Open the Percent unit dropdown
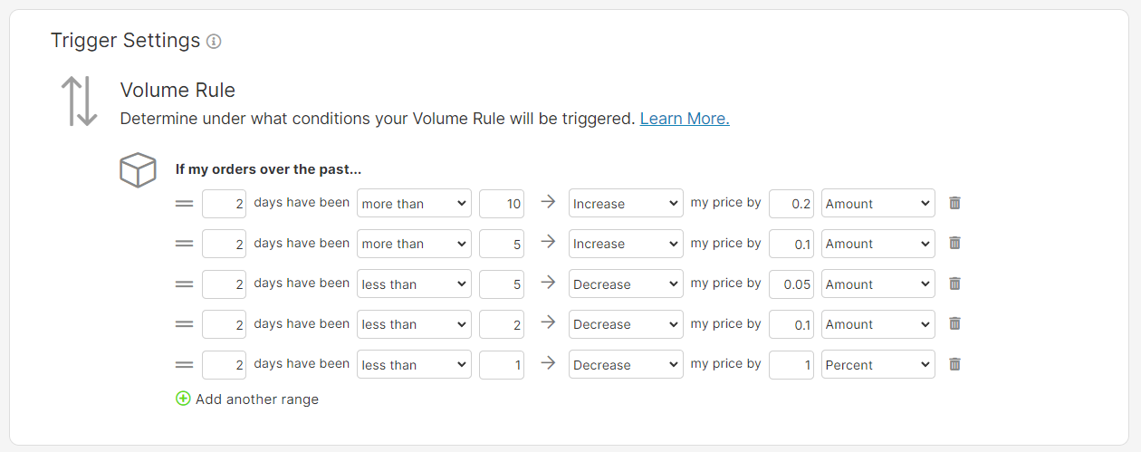 (877, 365)
